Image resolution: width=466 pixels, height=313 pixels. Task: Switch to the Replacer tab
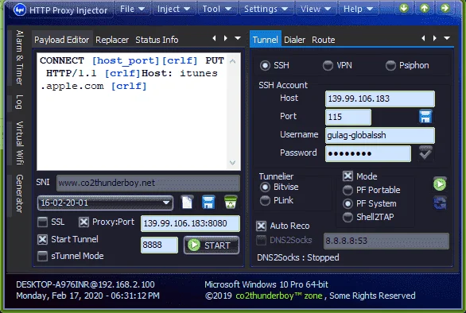112,40
